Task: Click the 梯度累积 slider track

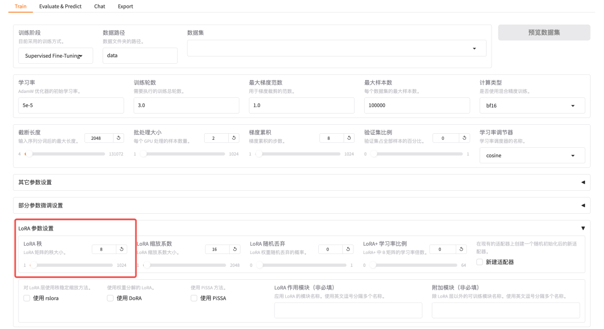Action: click(x=298, y=154)
